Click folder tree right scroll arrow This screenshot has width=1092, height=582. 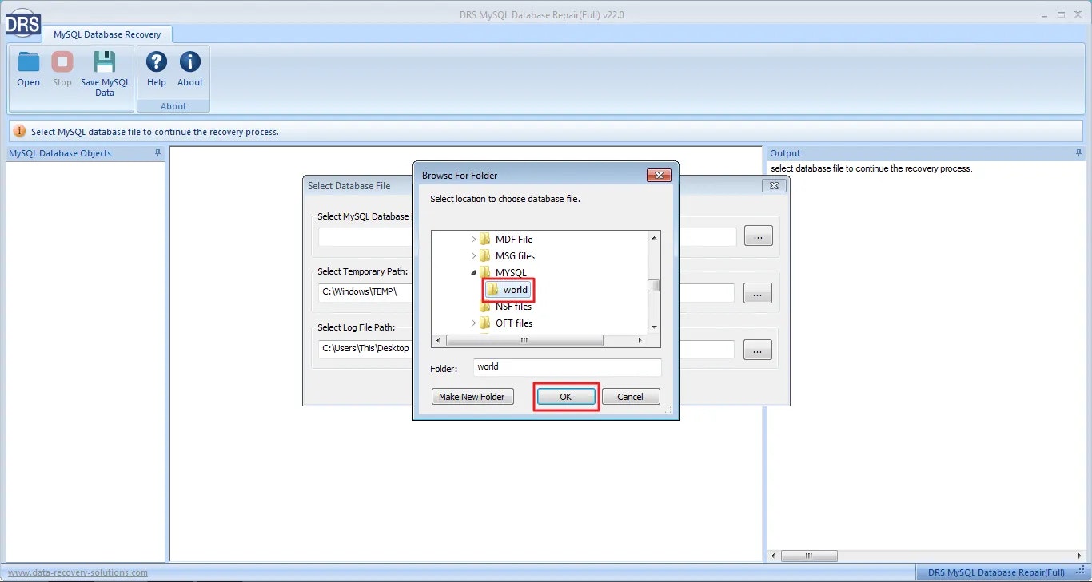(x=640, y=340)
